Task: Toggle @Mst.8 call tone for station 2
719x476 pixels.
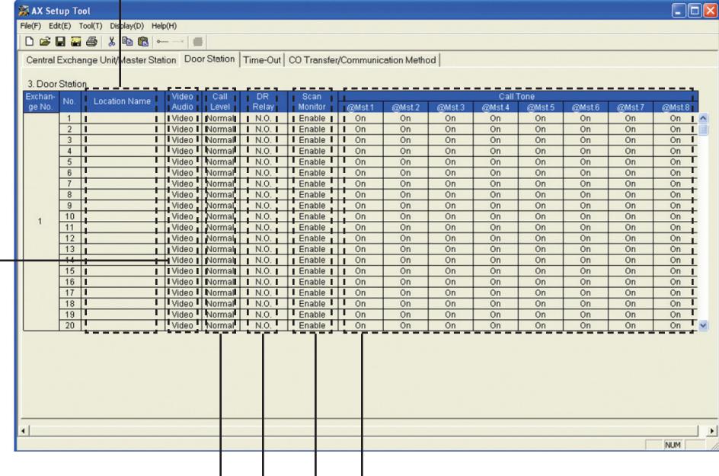Action: (675, 129)
